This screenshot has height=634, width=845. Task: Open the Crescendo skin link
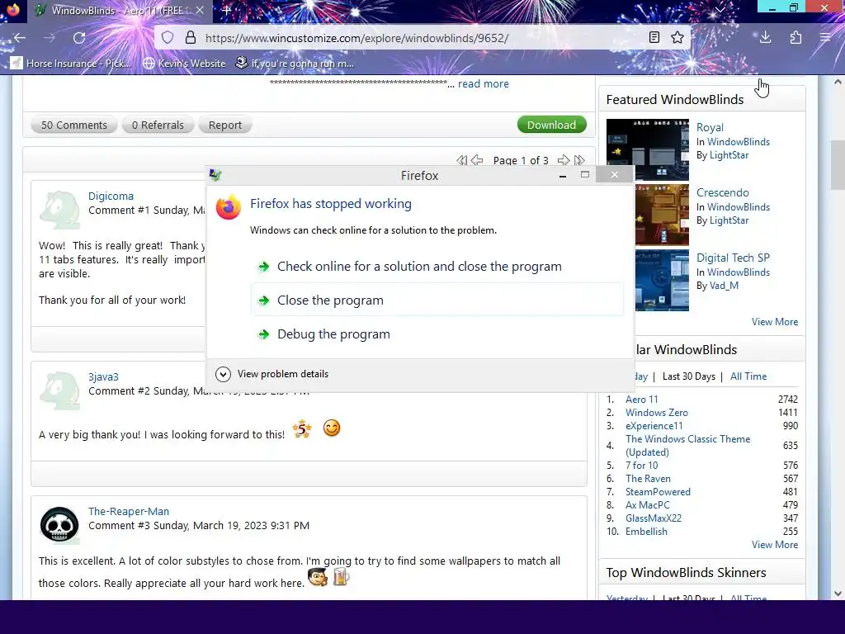(722, 192)
